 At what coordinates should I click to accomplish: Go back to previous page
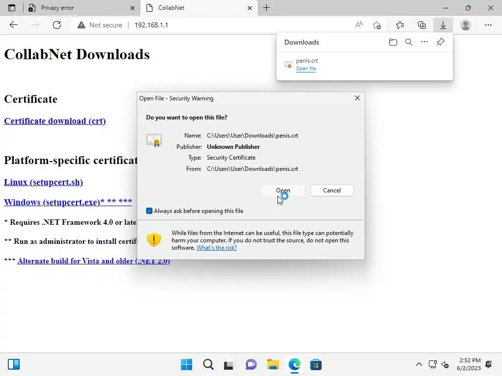pyautogui.click(x=13, y=25)
